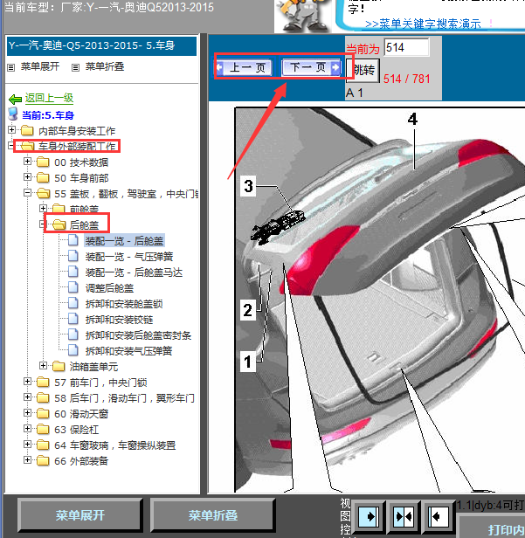The image size is (525, 538).
Task: Click page icon next to 拆卸和安装铰链
Action: point(73,319)
